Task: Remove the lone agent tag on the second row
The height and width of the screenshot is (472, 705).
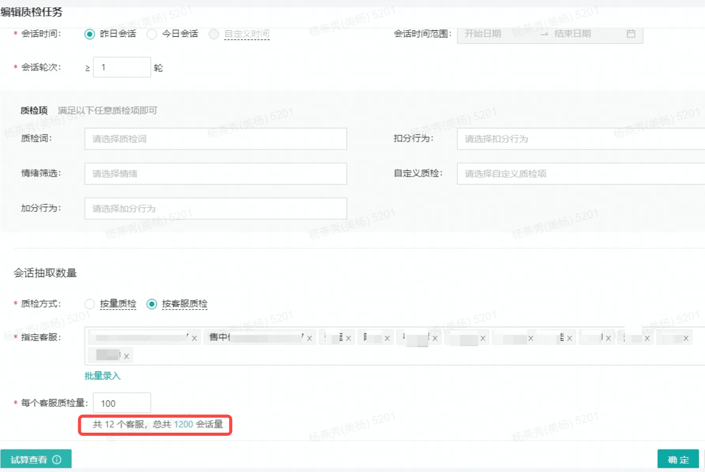Action: [127, 356]
